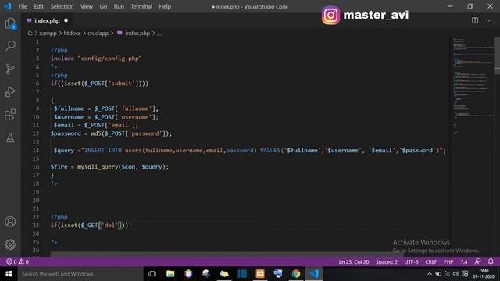Viewport: 500px width, 281px height.
Task: Click htdocs in the breadcrumb path
Action: click(72, 33)
